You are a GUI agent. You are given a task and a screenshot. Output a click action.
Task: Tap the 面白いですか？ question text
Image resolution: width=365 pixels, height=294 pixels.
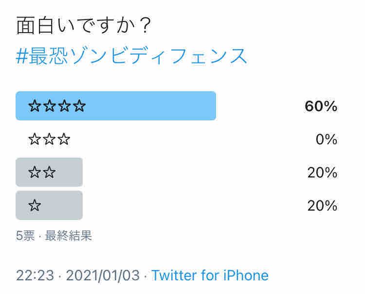pyautogui.click(x=84, y=26)
